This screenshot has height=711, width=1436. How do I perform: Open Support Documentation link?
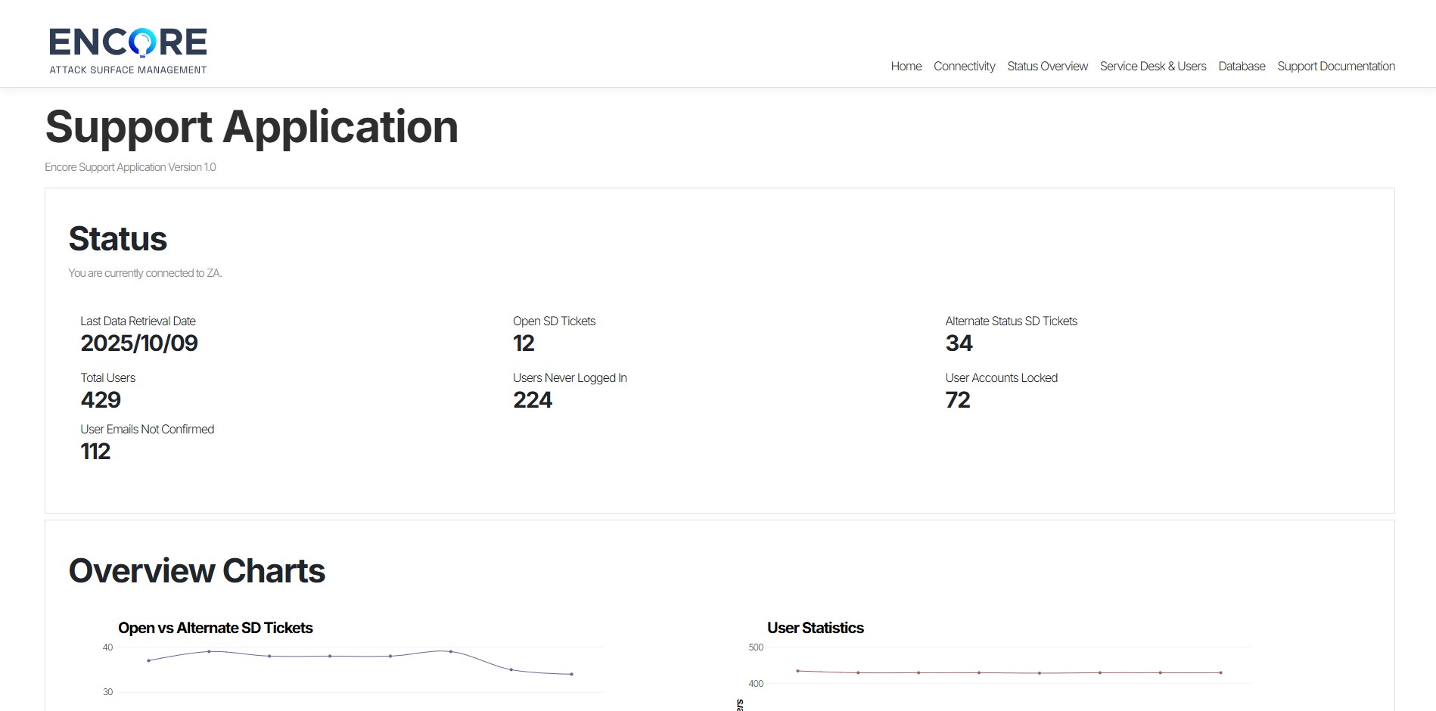[1335, 67]
